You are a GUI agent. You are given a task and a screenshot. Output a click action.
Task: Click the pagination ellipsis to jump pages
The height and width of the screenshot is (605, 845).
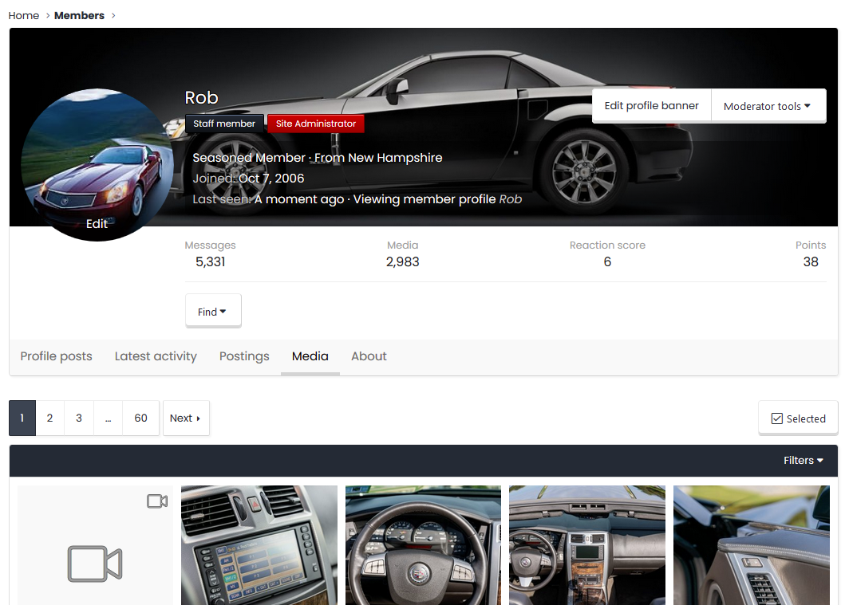pyautogui.click(x=108, y=418)
